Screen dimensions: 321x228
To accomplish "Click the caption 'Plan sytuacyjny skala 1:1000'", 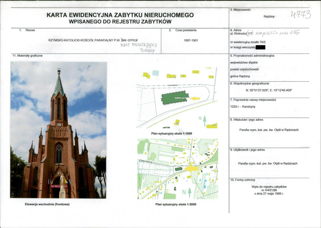I will tap(172, 134).
